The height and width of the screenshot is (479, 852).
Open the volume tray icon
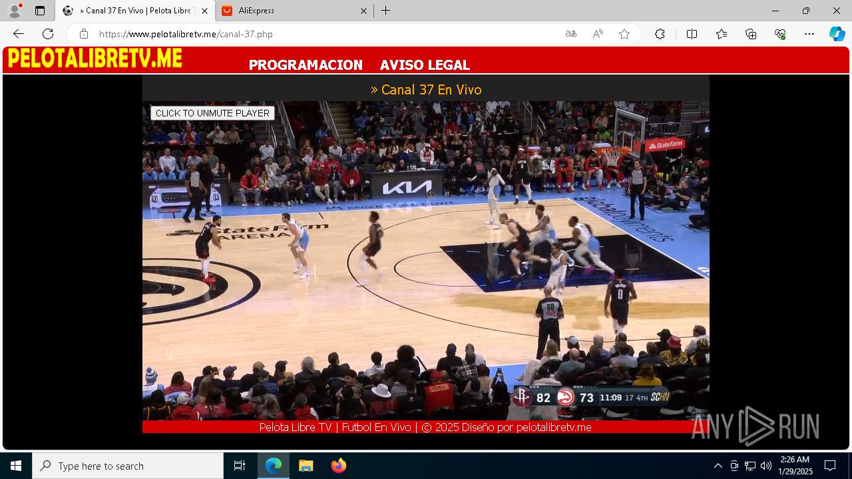pos(765,466)
